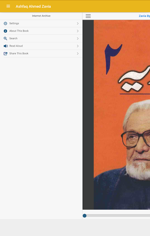Expand the Search row chevron
150x236 pixels.
[x=78, y=39]
